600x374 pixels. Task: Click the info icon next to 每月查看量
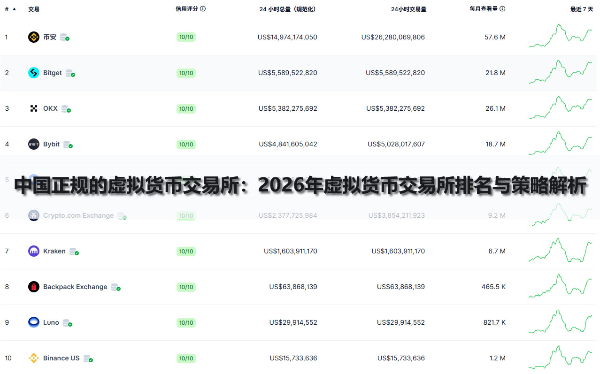[502, 8]
